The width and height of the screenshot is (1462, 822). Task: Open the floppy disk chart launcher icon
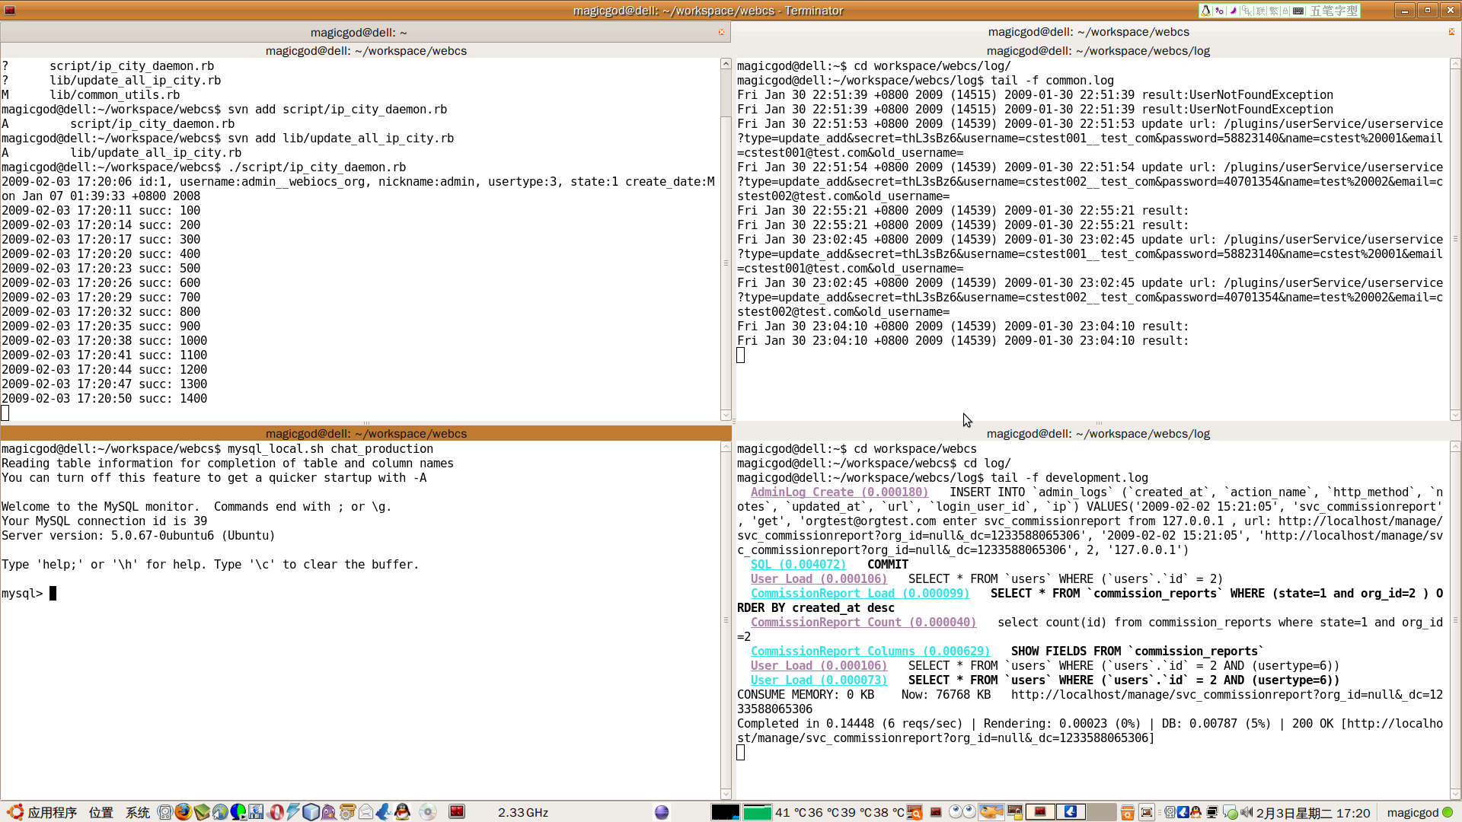pyautogui.click(x=256, y=812)
